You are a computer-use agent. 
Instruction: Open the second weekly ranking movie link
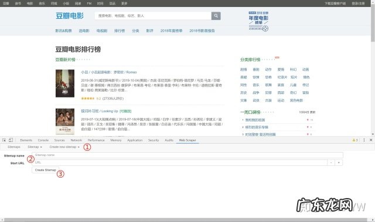click(257, 127)
